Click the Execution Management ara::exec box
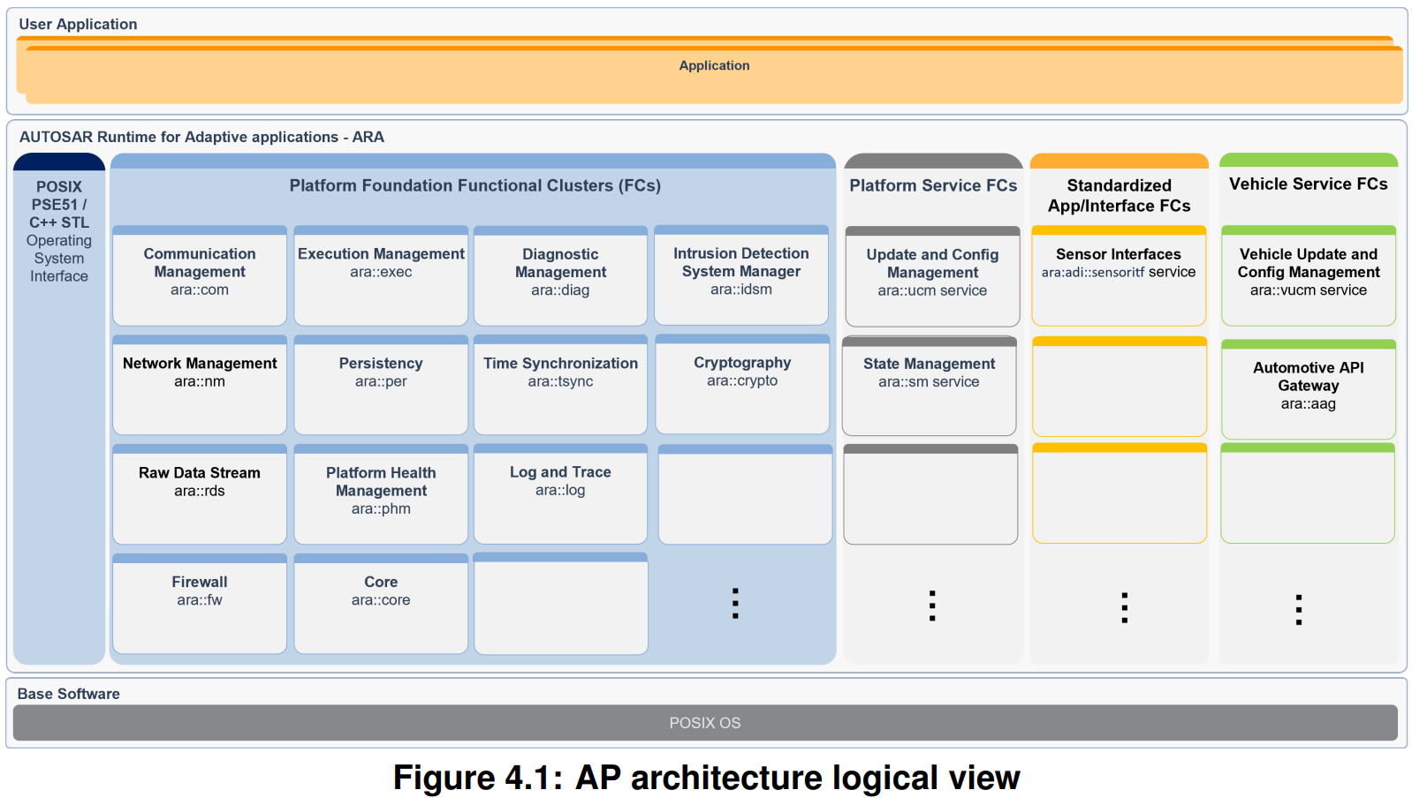This screenshot has width=1412, height=805. coord(381,275)
